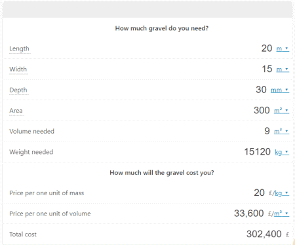This screenshot has width=295, height=245.
Task: Open the Area unit dropdown (m²)
Action: point(282,111)
